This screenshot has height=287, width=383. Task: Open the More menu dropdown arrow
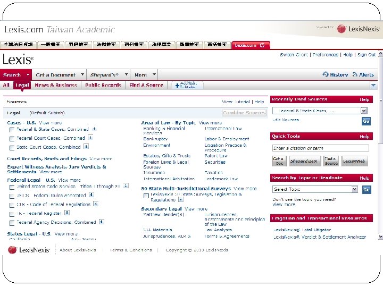(154, 74)
